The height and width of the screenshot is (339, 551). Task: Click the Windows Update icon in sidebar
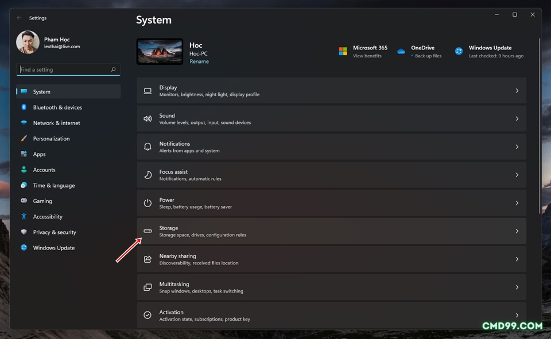coord(24,247)
